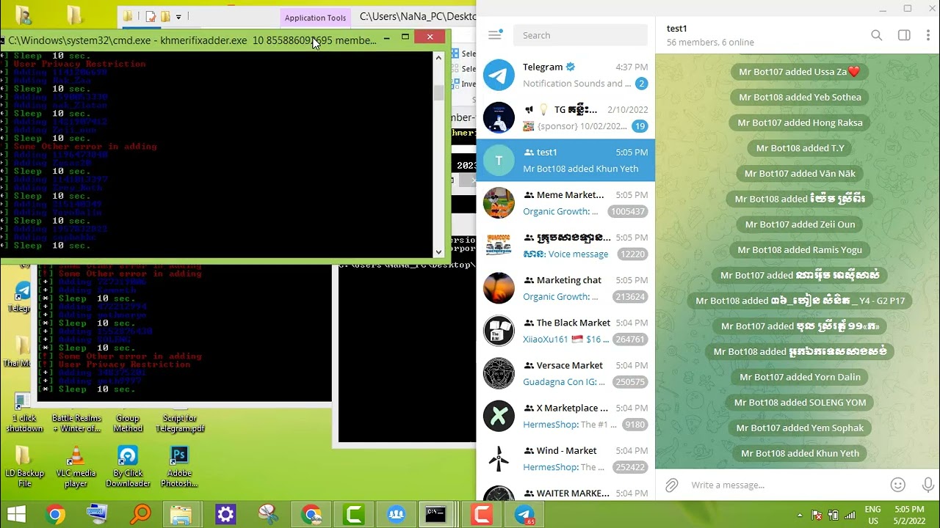Image resolution: width=940 pixels, height=528 pixels.
Task: Open the on-screen keyboard computer taskbar icon
Action: (97, 515)
